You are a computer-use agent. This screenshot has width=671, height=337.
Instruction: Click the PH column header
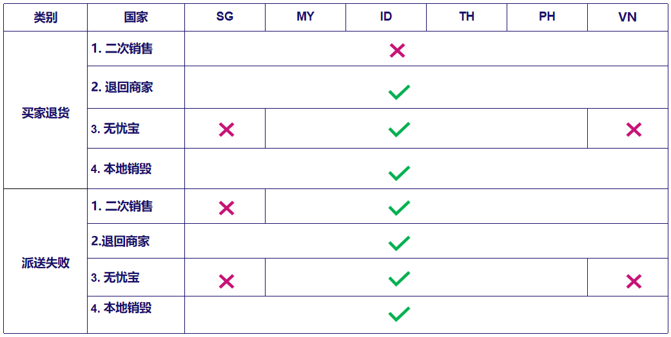pos(547,17)
